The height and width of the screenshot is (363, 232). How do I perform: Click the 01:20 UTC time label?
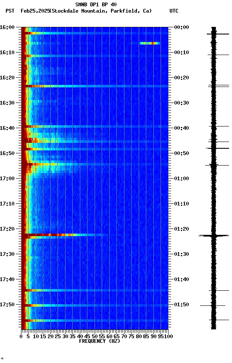(x=182, y=229)
